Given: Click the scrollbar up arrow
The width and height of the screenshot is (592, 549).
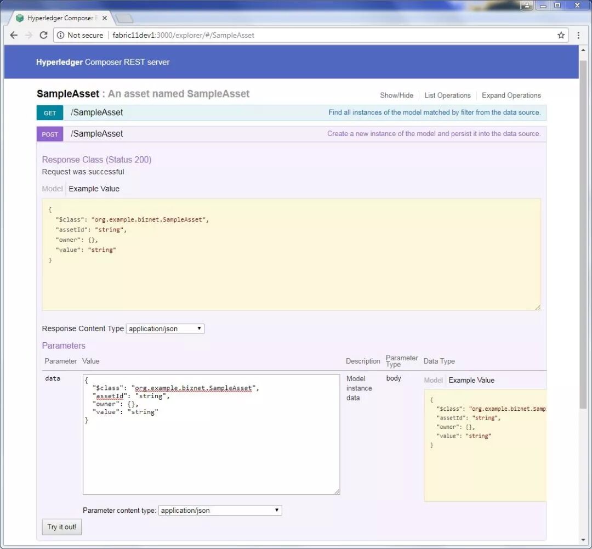Looking at the screenshot, I should 583,50.
